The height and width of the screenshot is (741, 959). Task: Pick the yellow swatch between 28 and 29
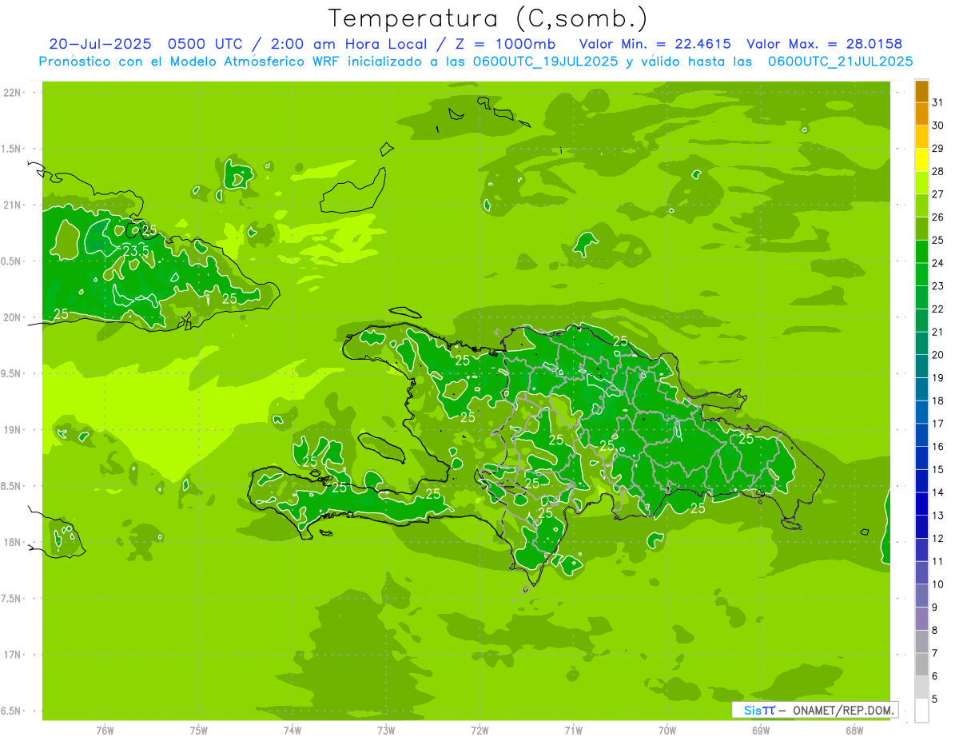[x=921, y=160]
